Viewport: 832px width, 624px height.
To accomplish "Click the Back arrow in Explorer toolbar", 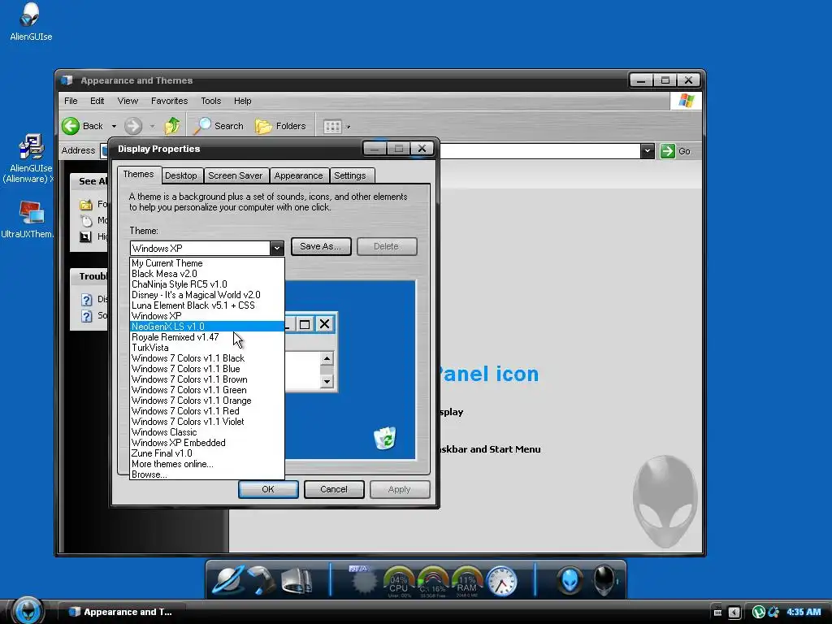I will coord(71,126).
